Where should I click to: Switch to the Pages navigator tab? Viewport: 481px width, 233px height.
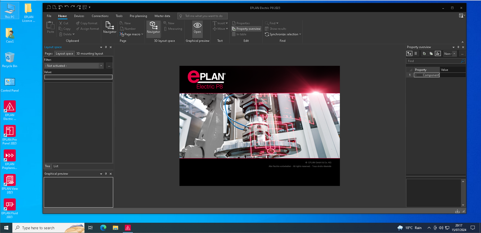[x=49, y=54]
